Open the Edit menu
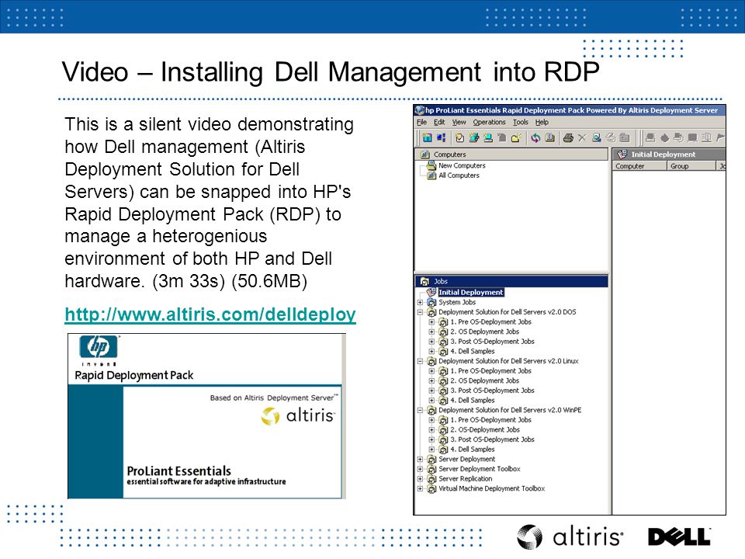 pos(439,122)
